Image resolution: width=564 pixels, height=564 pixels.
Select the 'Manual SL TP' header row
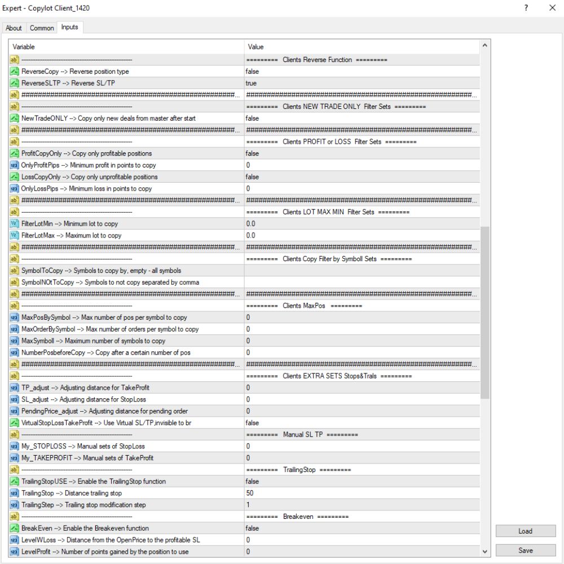tap(245, 434)
